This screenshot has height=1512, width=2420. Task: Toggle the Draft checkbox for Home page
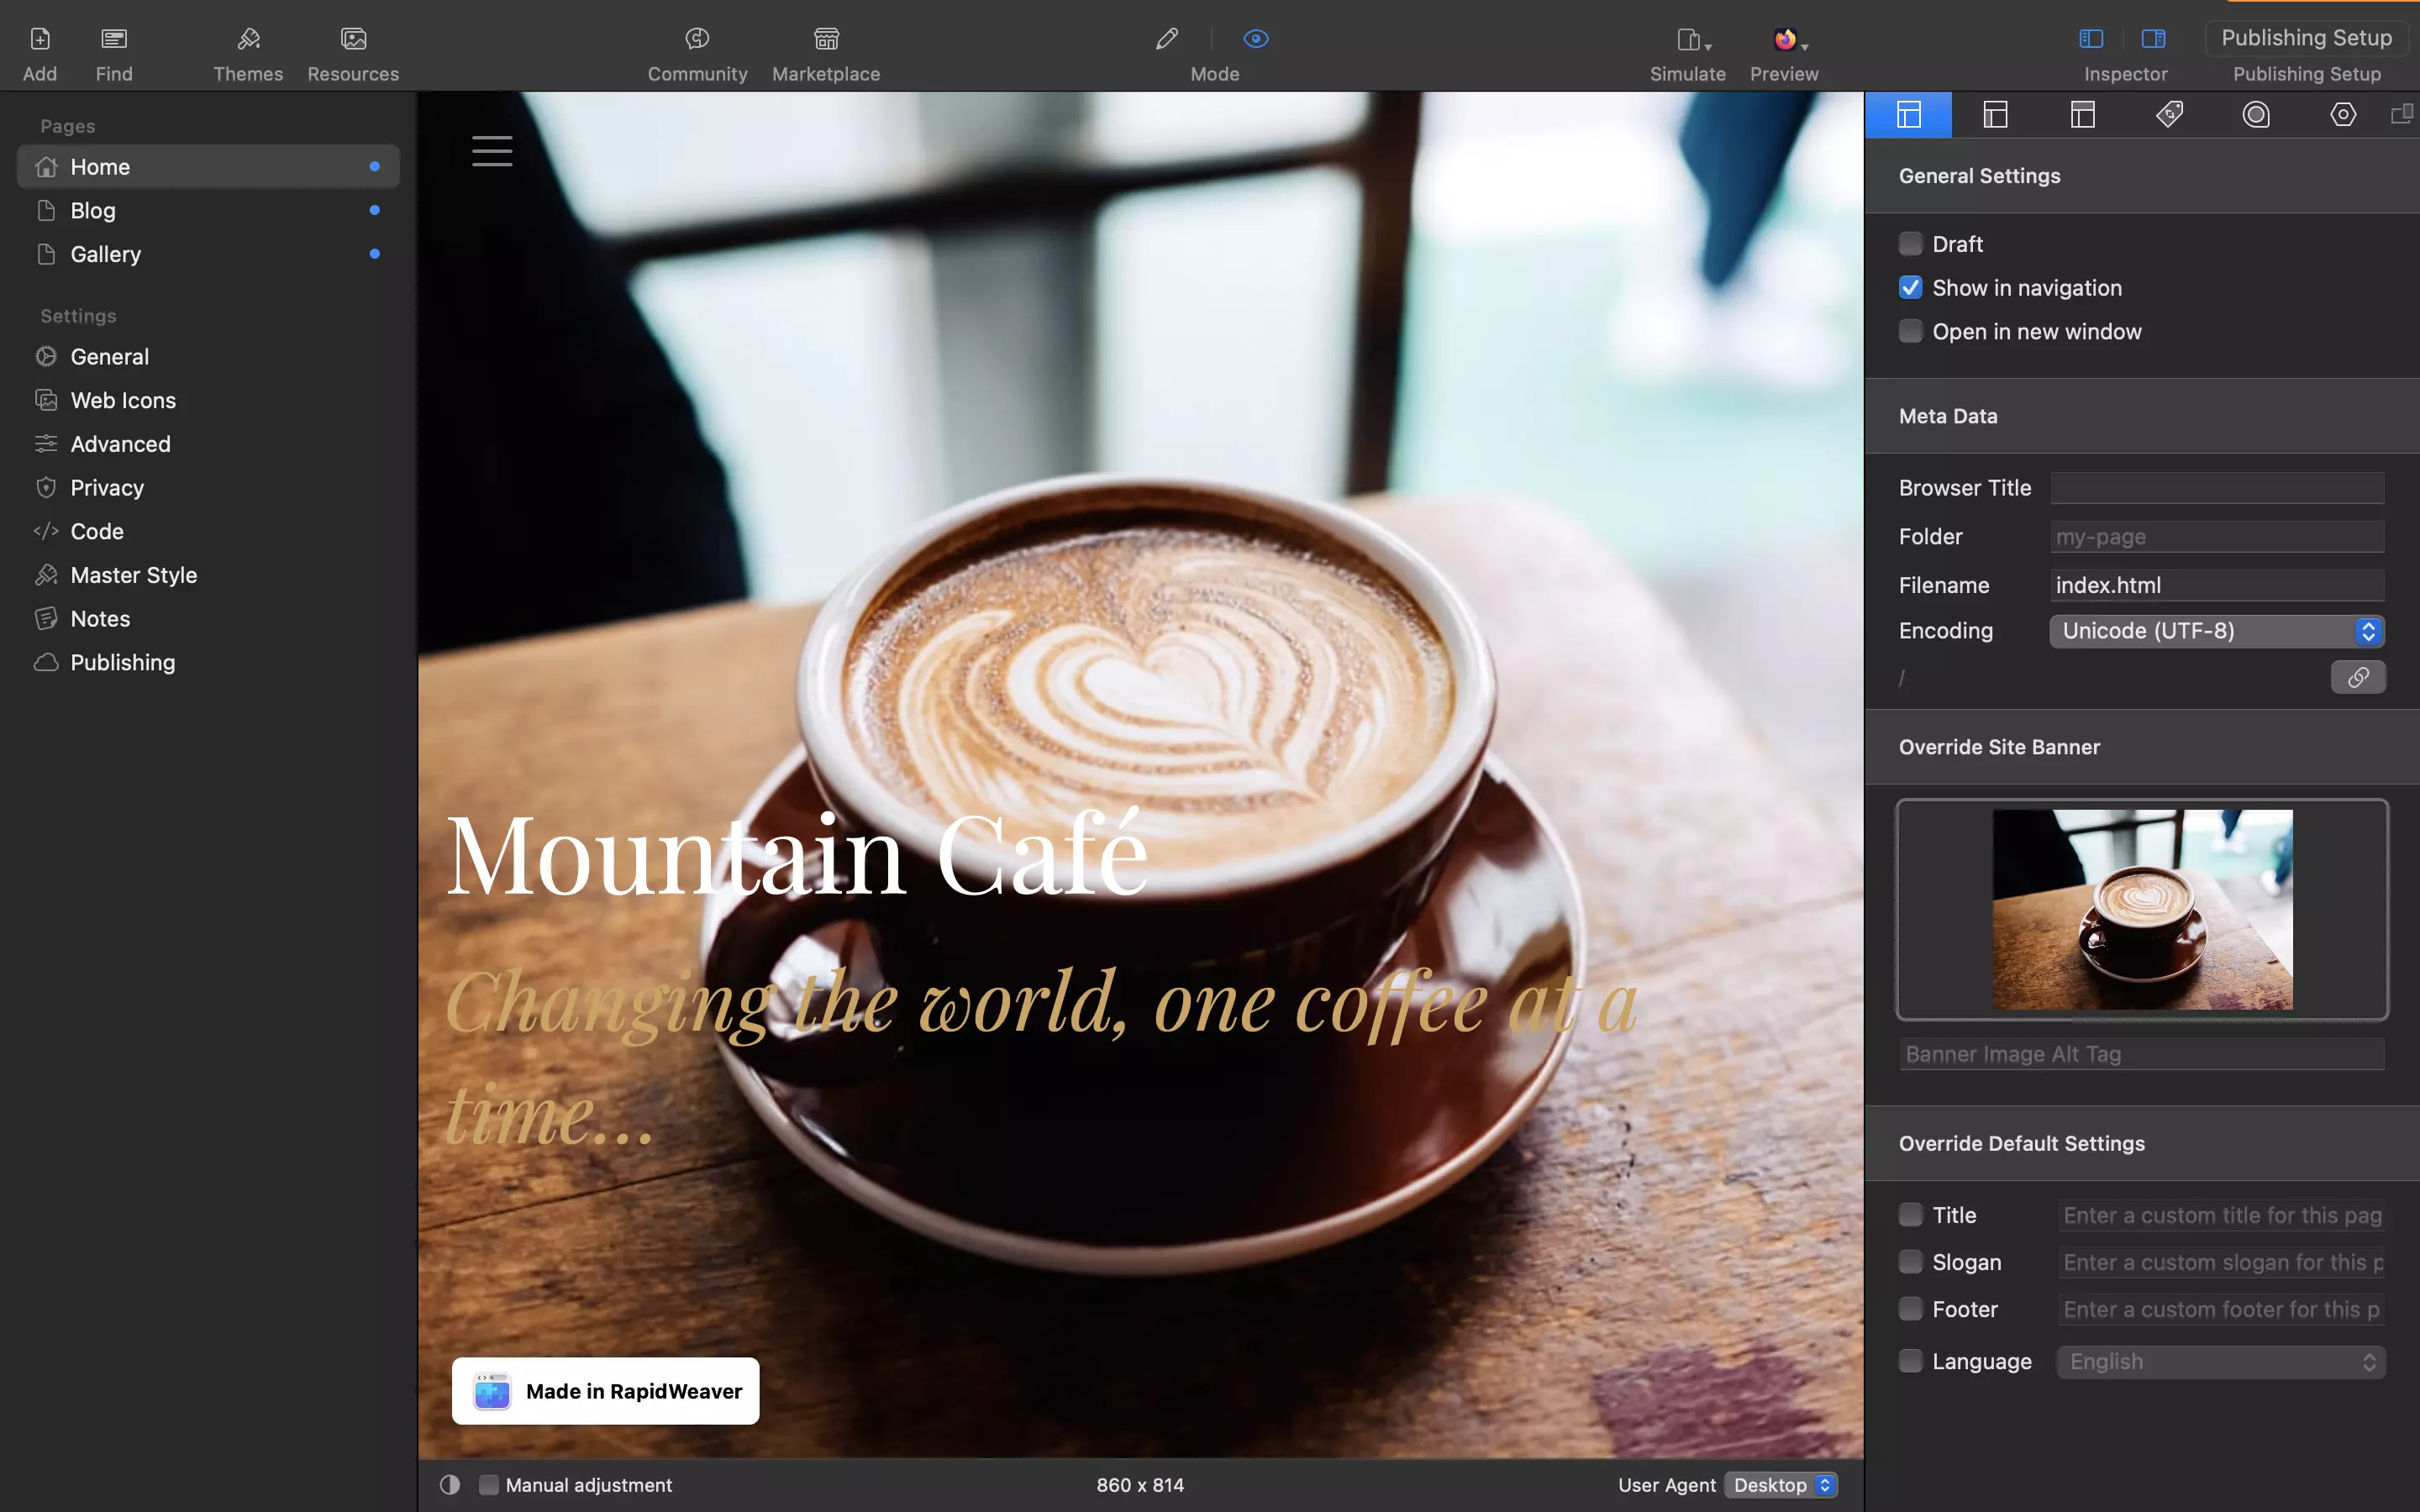(x=1912, y=242)
